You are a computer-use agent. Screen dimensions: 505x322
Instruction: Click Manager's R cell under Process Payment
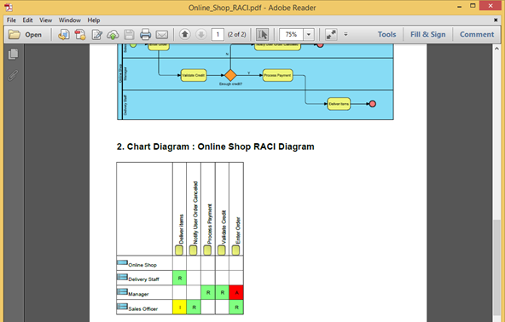click(208, 292)
